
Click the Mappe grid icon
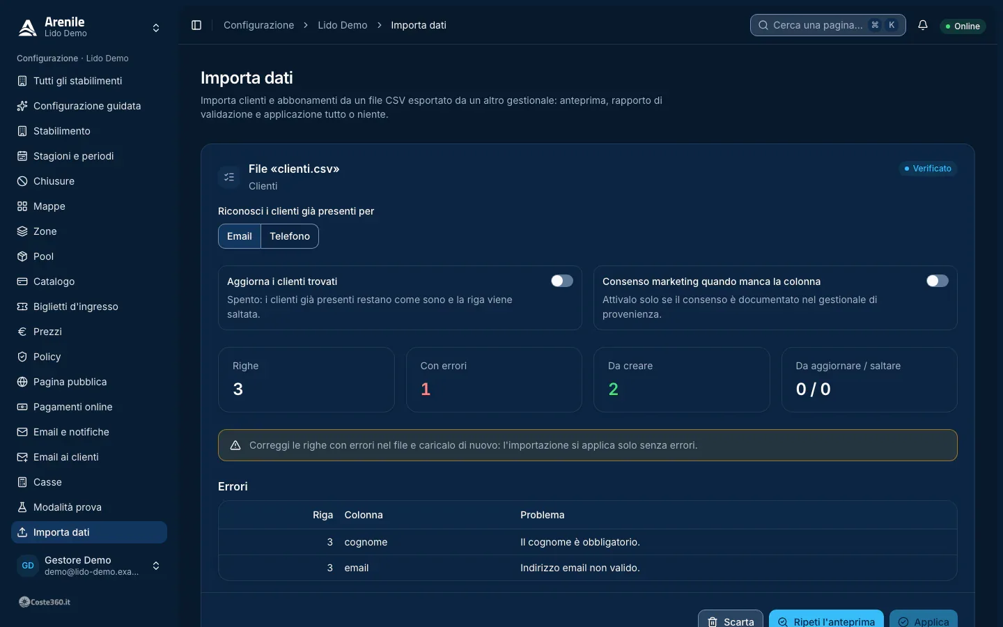tap(22, 206)
